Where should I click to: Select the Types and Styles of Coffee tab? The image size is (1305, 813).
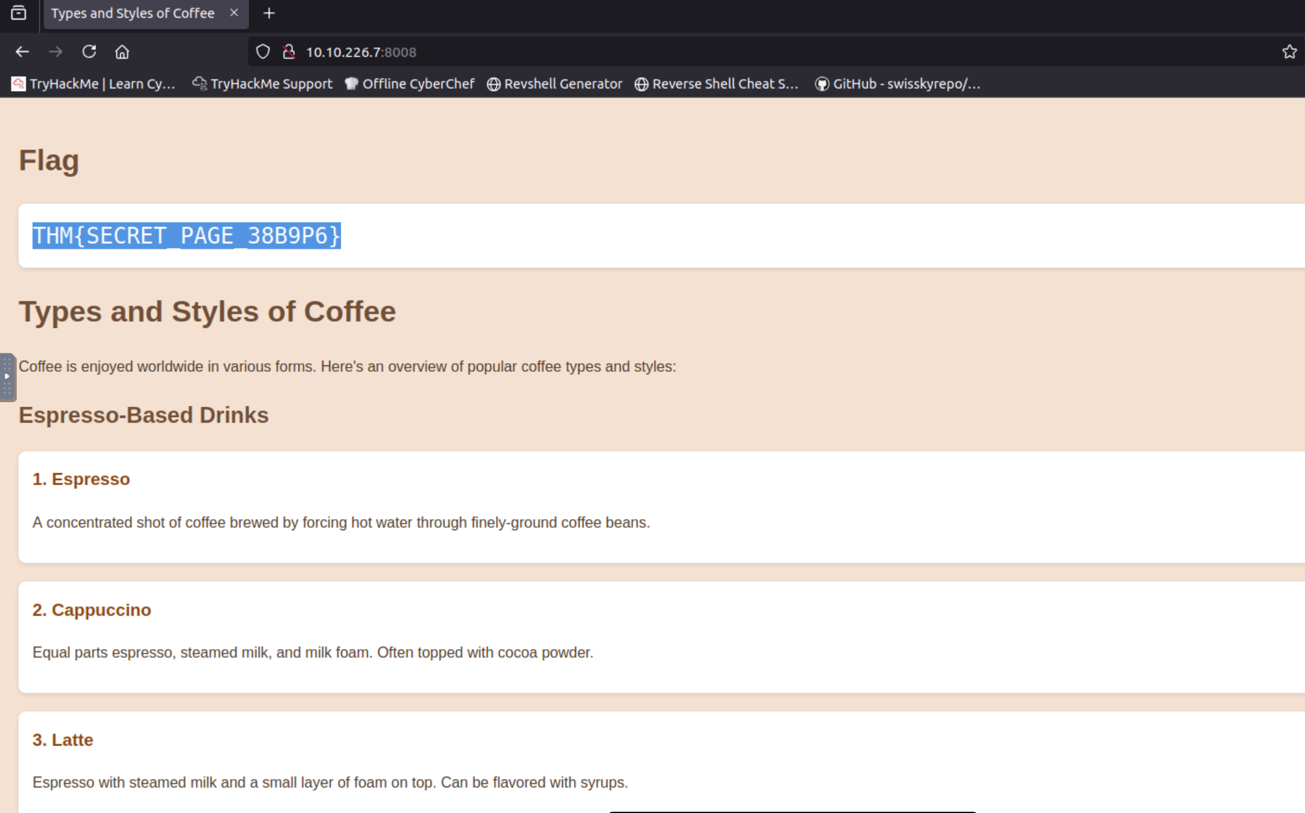[x=133, y=13]
